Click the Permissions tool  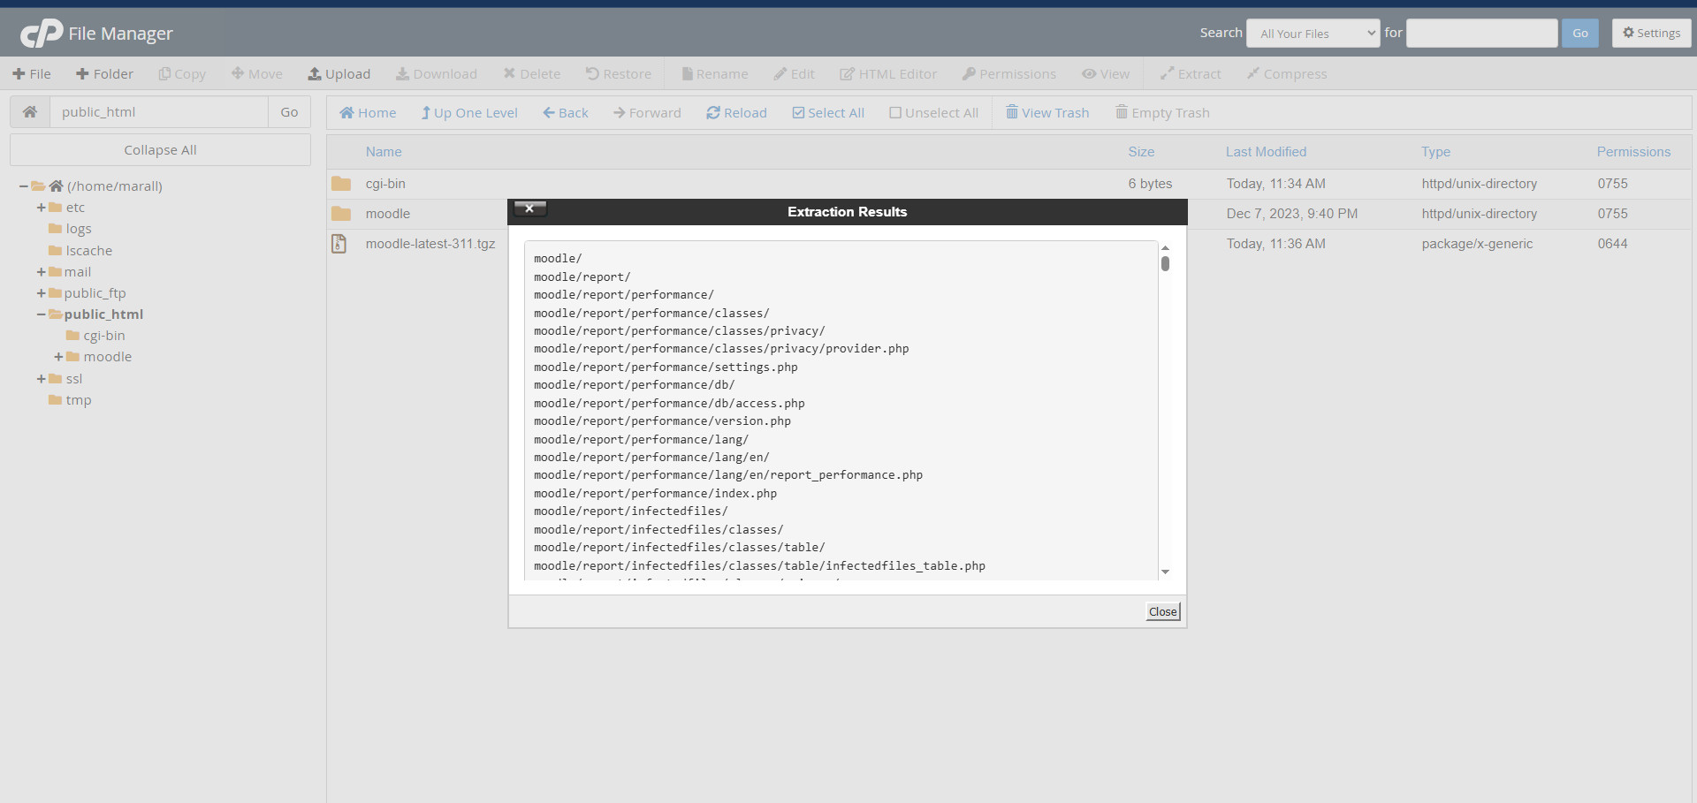click(1008, 73)
